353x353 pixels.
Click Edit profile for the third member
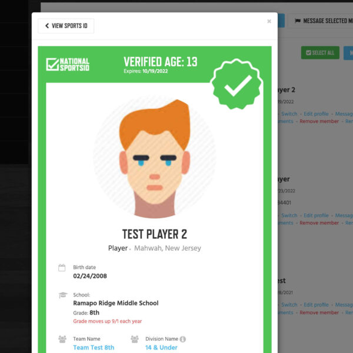tap(316, 305)
